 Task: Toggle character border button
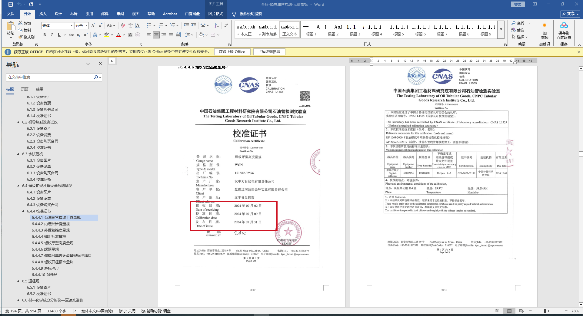point(138,26)
